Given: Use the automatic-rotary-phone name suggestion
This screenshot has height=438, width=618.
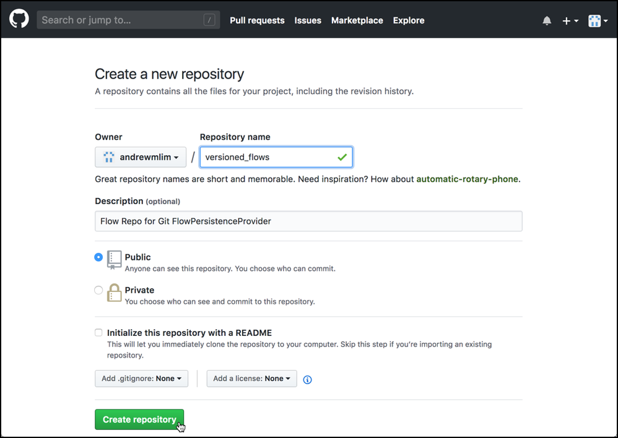Looking at the screenshot, I should pos(467,179).
